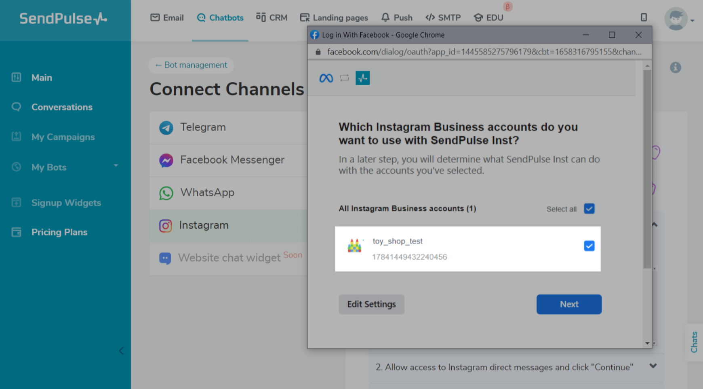This screenshot has height=389, width=703.
Task: Click the WhatsApp channel icon
Action: click(x=166, y=193)
